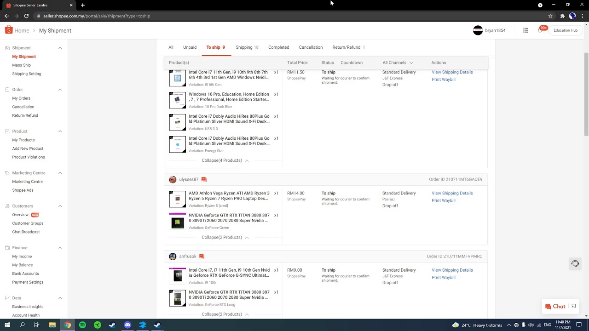This screenshot has height=331, width=589.
Task: Switch to the Shipping tab
Action: click(x=247, y=47)
